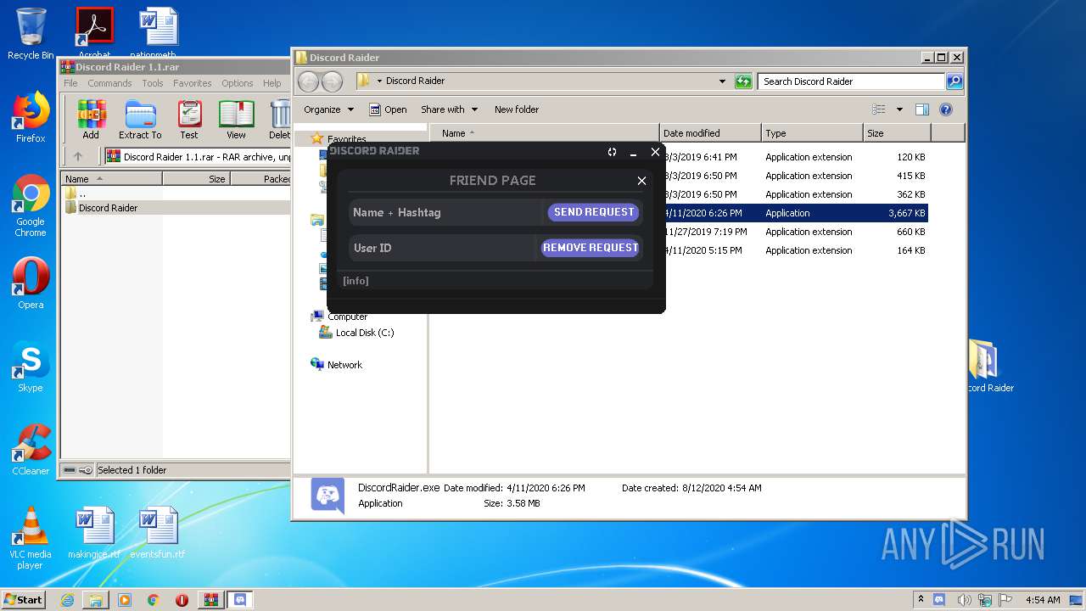Click the search magnifier icon
Screen dimensions: 1086x611
[954, 81]
